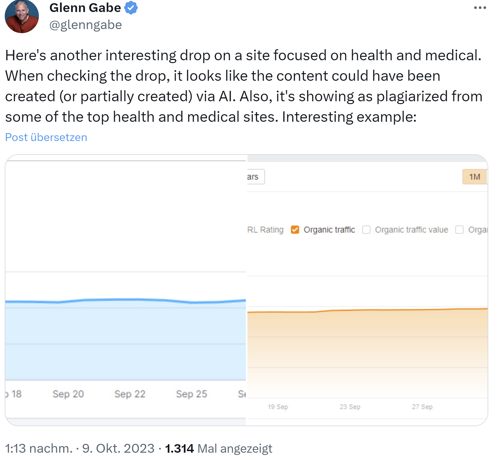Click the @glenngabe handle
The height and width of the screenshot is (465, 499).
point(85,25)
